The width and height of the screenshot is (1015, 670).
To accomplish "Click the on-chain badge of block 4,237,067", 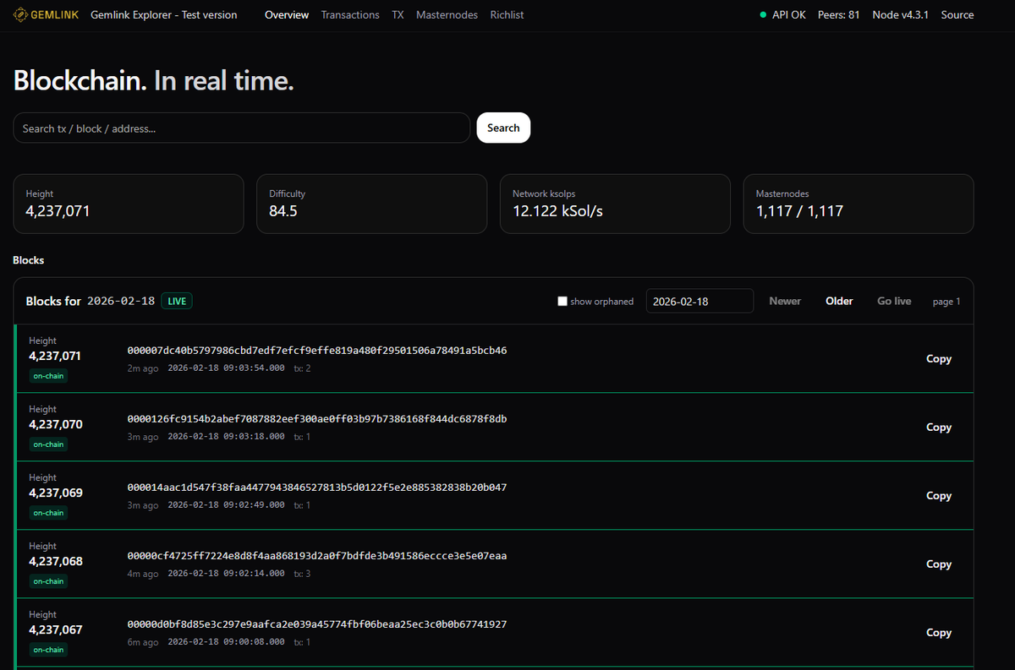I will click(48, 650).
